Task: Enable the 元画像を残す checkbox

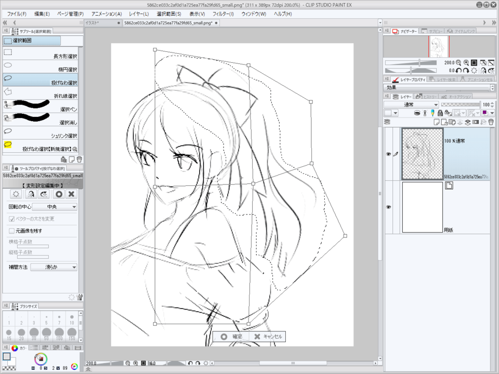Action: pos(12,231)
